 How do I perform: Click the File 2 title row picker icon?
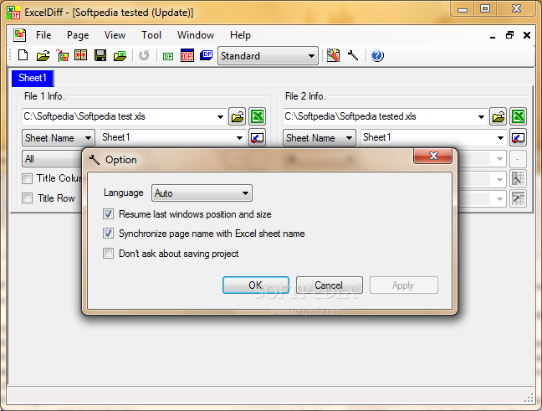click(x=518, y=198)
